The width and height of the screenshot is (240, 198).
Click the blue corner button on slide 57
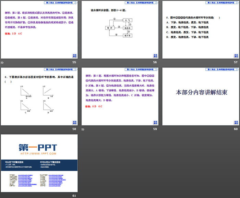click(x=235, y=56)
